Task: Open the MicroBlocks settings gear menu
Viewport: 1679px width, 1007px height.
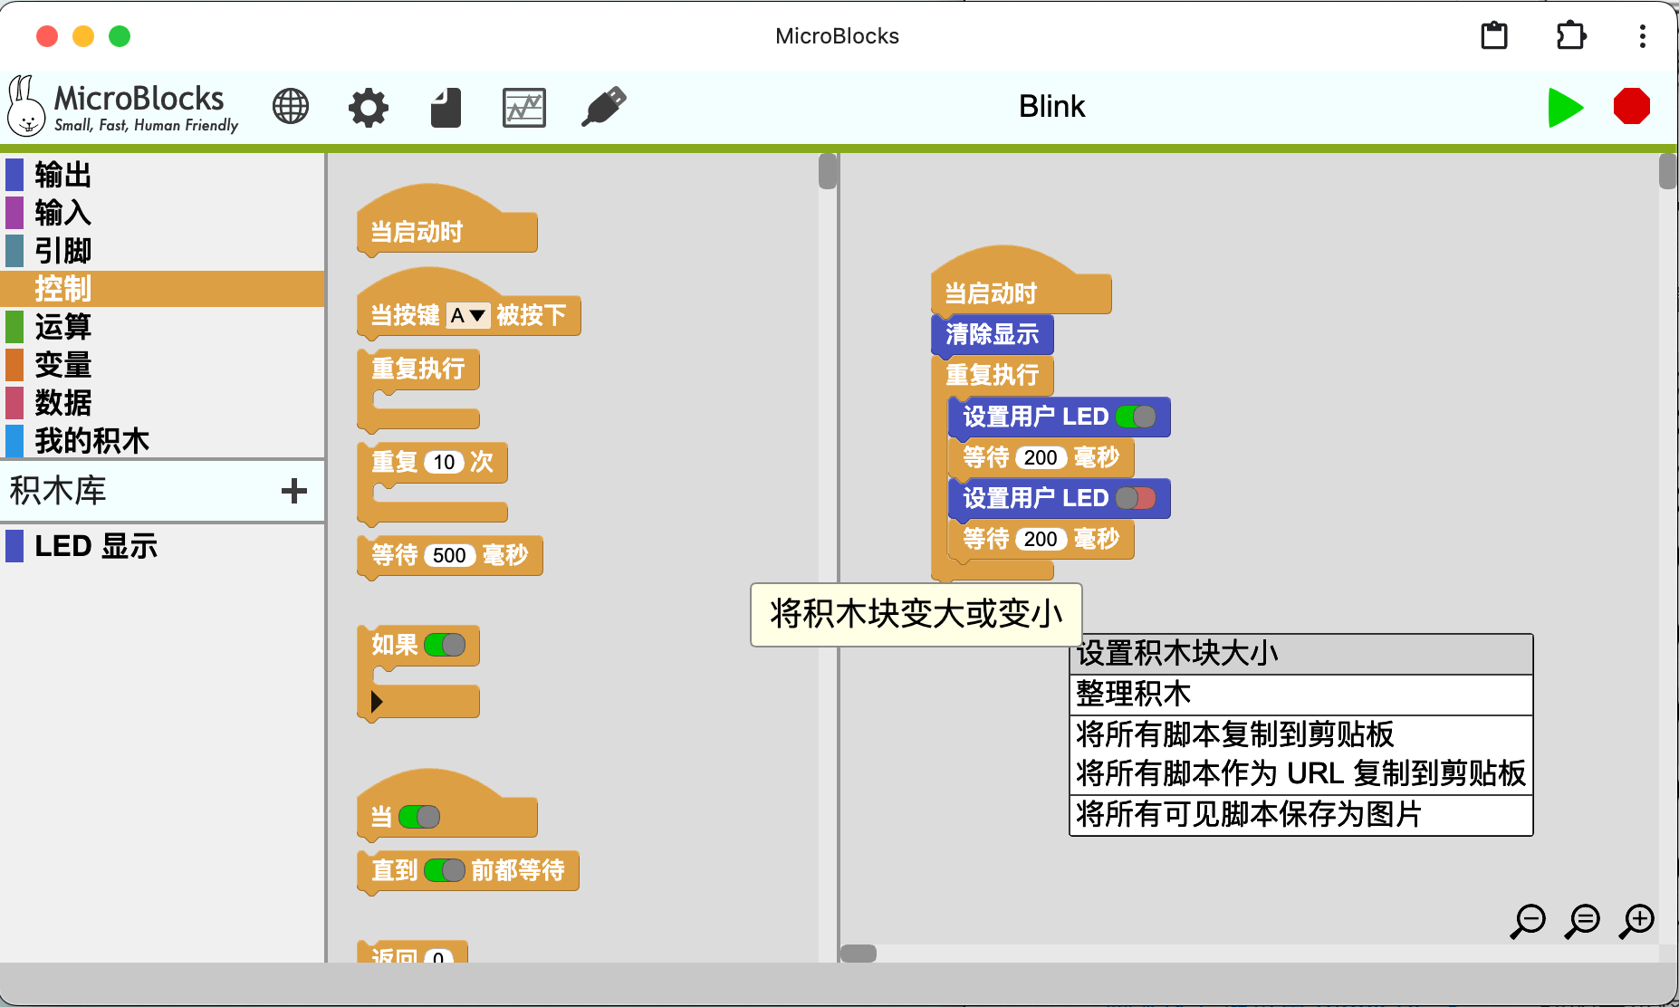Action: point(369,108)
